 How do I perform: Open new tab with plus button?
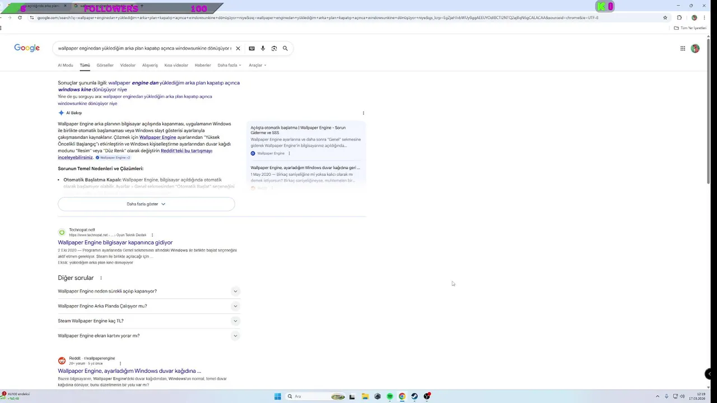142,6
